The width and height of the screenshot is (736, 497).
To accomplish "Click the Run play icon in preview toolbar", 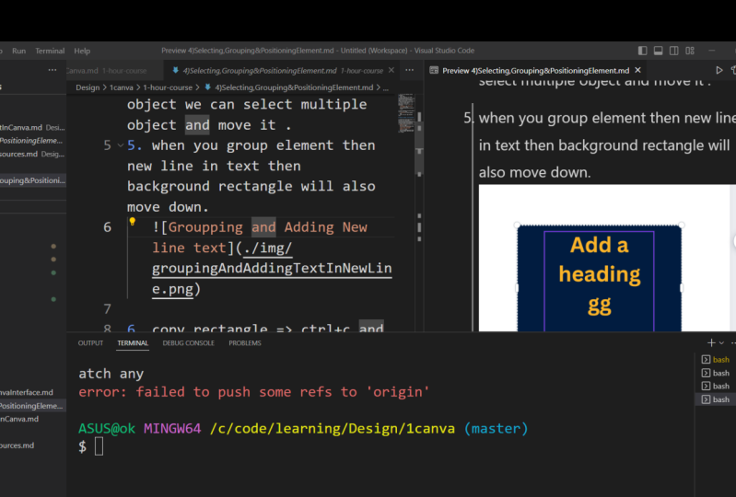I will click(x=718, y=70).
